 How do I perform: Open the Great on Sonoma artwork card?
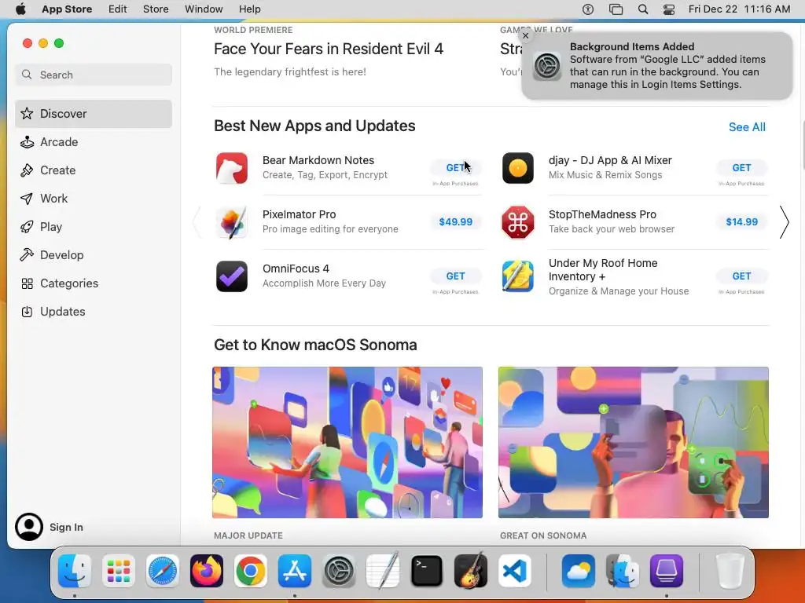point(634,442)
